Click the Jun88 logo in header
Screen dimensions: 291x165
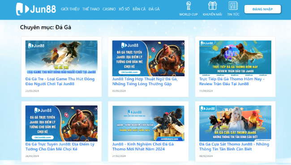[x=36, y=9]
